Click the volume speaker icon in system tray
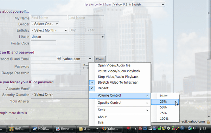The width and height of the screenshot is (211, 133). 194,128
